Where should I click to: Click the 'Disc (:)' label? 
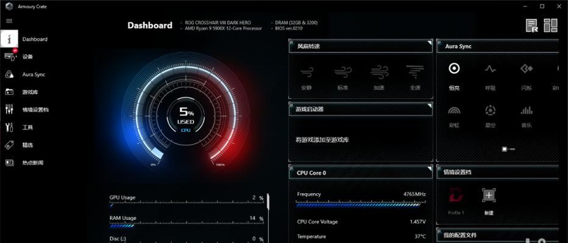(117, 239)
